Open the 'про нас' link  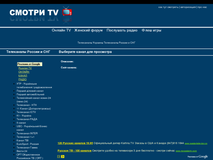pyautogui.click(x=202, y=7)
